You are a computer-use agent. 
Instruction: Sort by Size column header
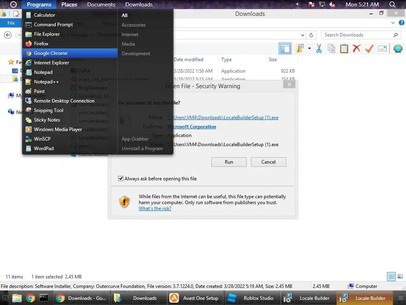(273, 60)
